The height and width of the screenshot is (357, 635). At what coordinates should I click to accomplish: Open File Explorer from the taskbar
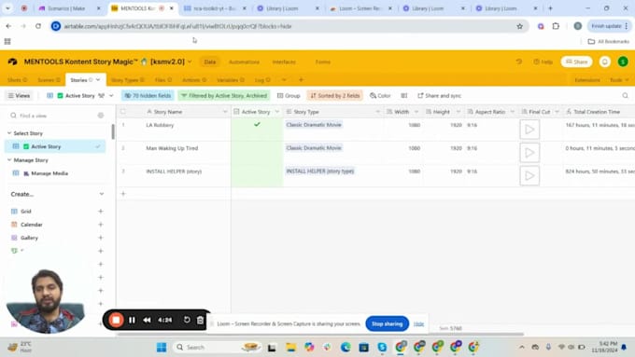[x=290, y=348]
